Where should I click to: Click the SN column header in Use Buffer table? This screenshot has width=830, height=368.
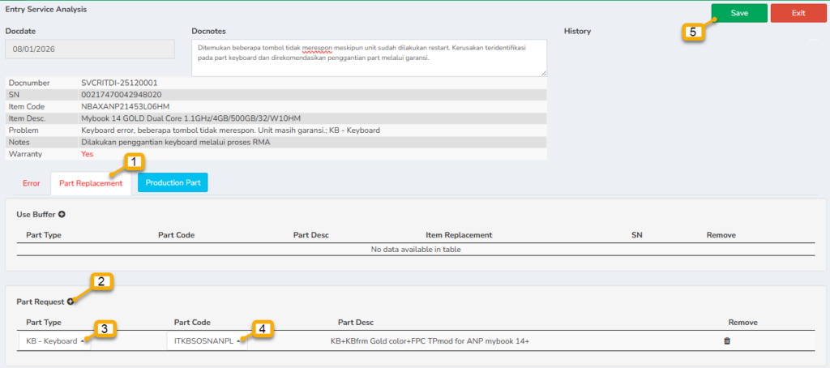pos(636,235)
